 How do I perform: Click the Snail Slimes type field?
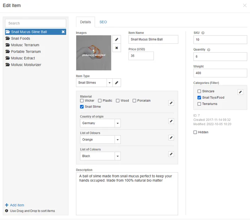(x=91, y=83)
